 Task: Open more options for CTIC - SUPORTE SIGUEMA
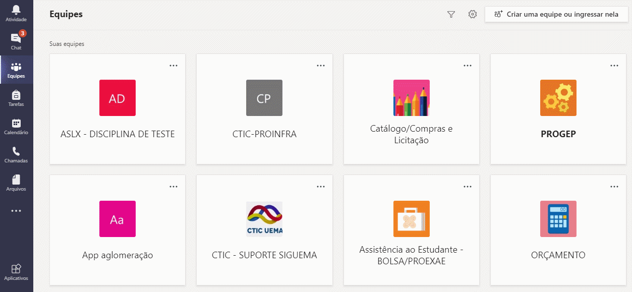click(321, 187)
